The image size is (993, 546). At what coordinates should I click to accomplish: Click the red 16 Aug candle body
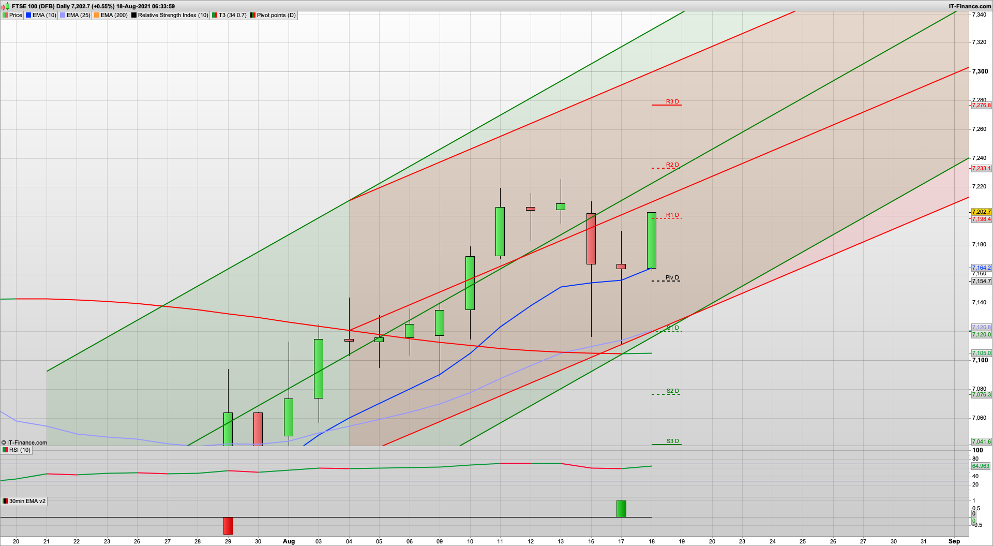tap(591, 239)
